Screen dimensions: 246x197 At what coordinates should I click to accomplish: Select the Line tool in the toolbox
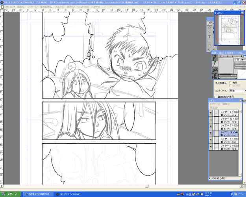pos(209,32)
